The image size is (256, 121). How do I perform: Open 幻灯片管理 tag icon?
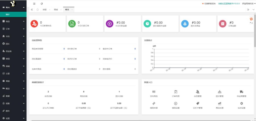(197, 104)
